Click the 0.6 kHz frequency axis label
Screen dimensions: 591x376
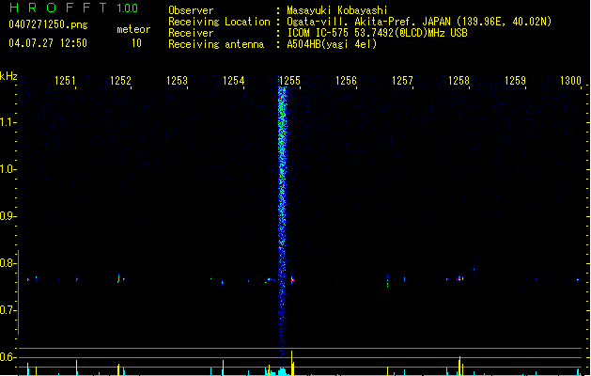click(7, 357)
